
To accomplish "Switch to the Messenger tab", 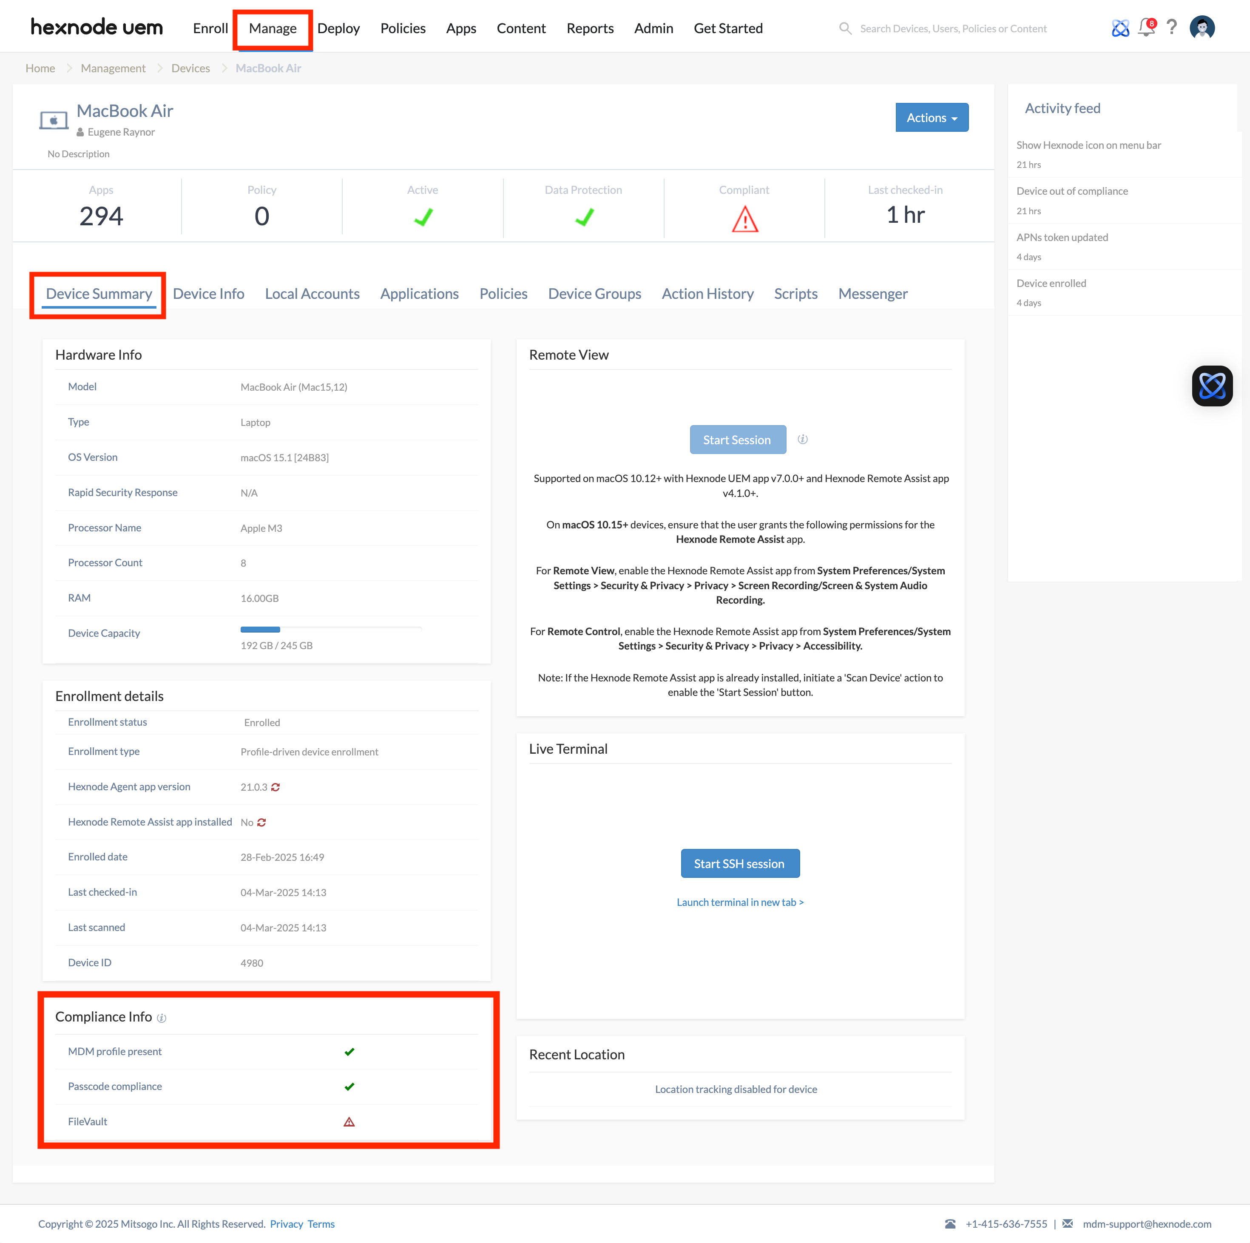I will tap(873, 294).
